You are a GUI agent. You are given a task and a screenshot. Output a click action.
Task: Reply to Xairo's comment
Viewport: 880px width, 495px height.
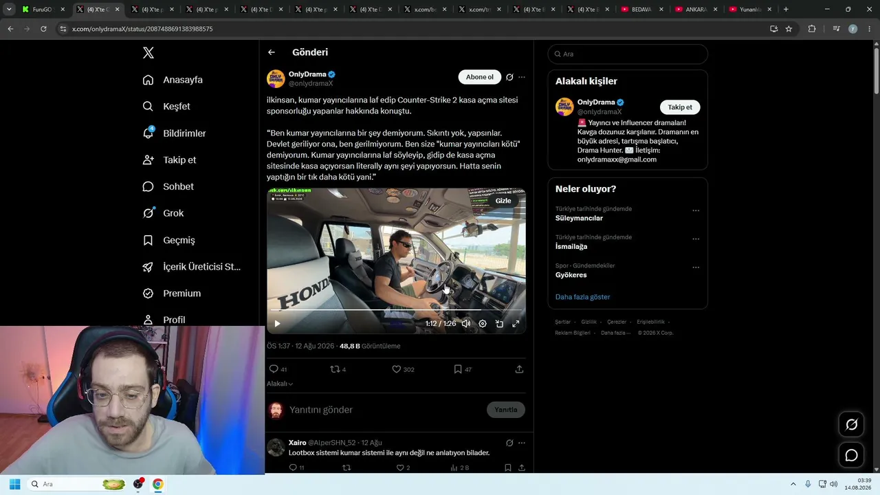coord(293,467)
